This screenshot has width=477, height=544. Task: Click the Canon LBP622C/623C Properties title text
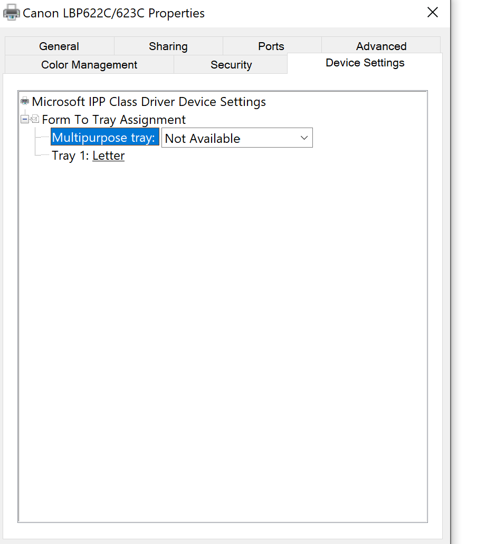tap(113, 13)
